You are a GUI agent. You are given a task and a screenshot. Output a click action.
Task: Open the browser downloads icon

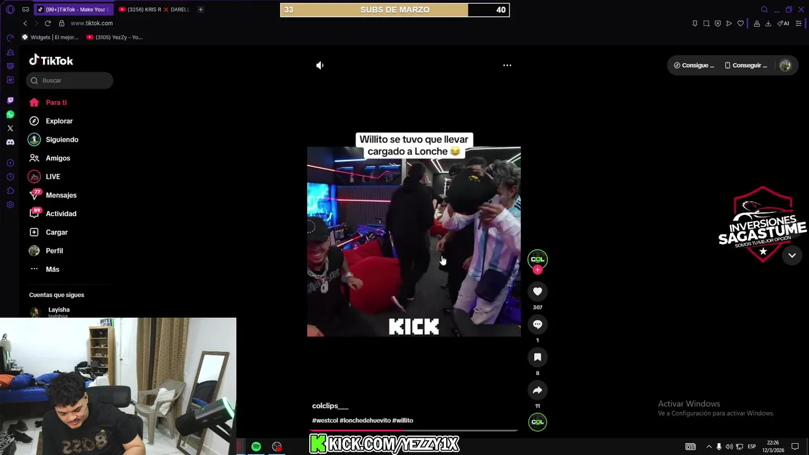pos(768,23)
